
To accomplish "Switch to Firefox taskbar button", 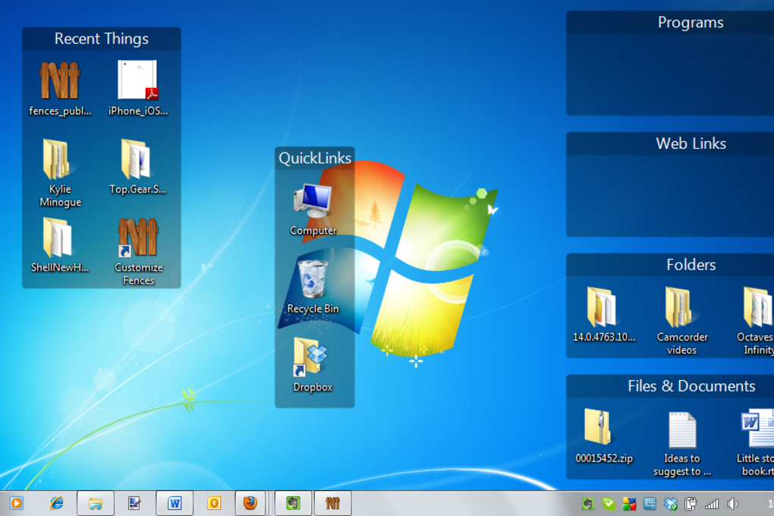I will (250, 503).
